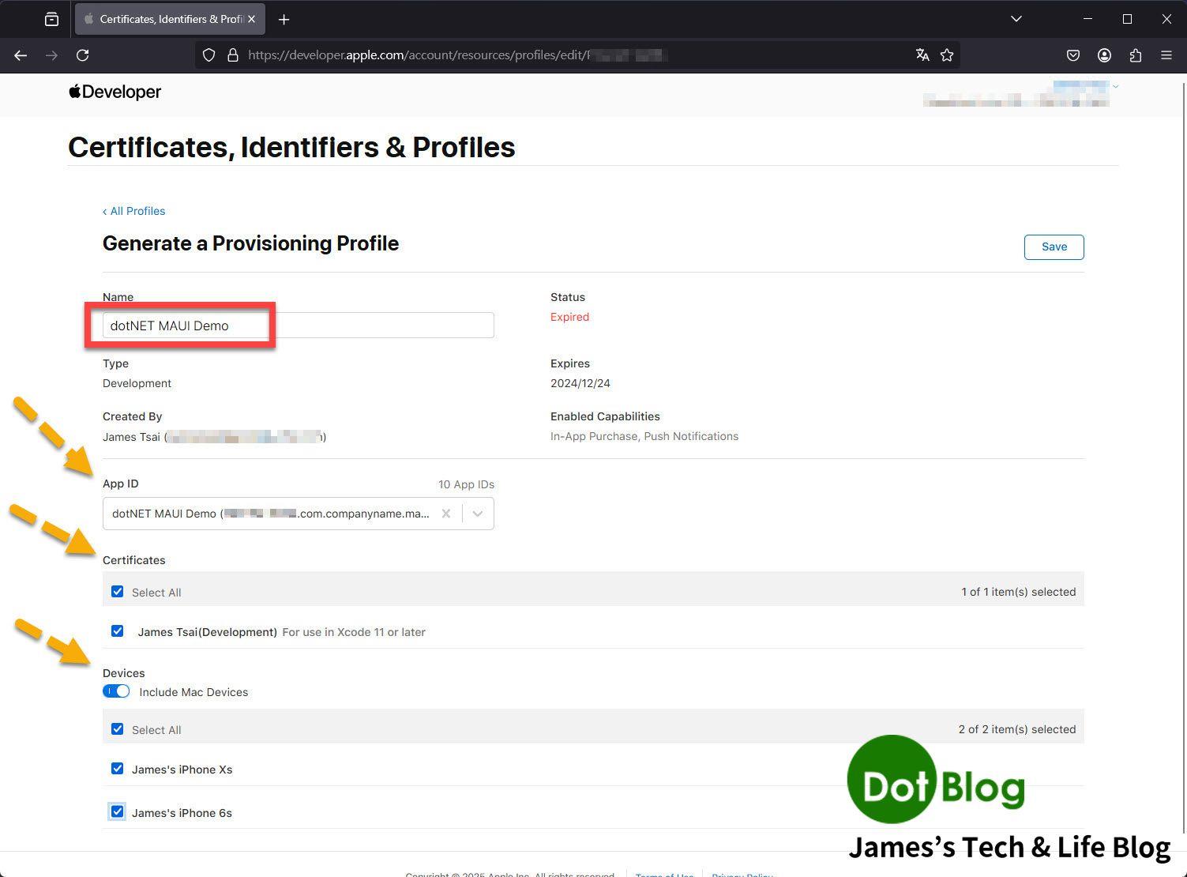This screenshot has width=1187, height=877.
Task: Open a new browser tab
Action: click(x=284, y=19)
